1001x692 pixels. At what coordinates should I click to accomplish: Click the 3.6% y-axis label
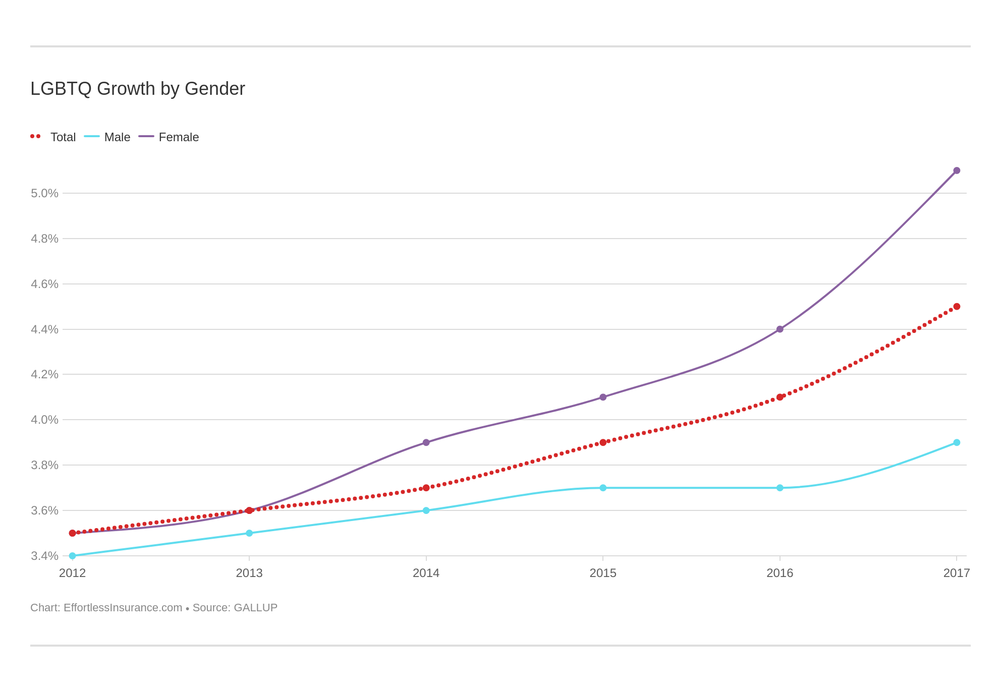(45, 510)
